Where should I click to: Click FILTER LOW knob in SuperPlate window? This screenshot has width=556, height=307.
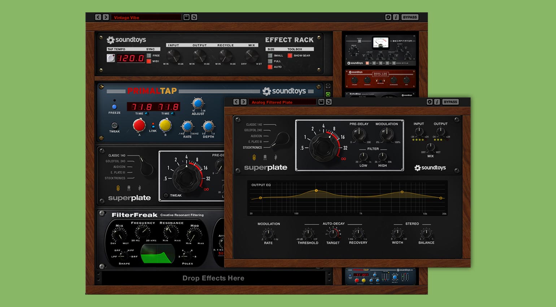click(363, 157)
